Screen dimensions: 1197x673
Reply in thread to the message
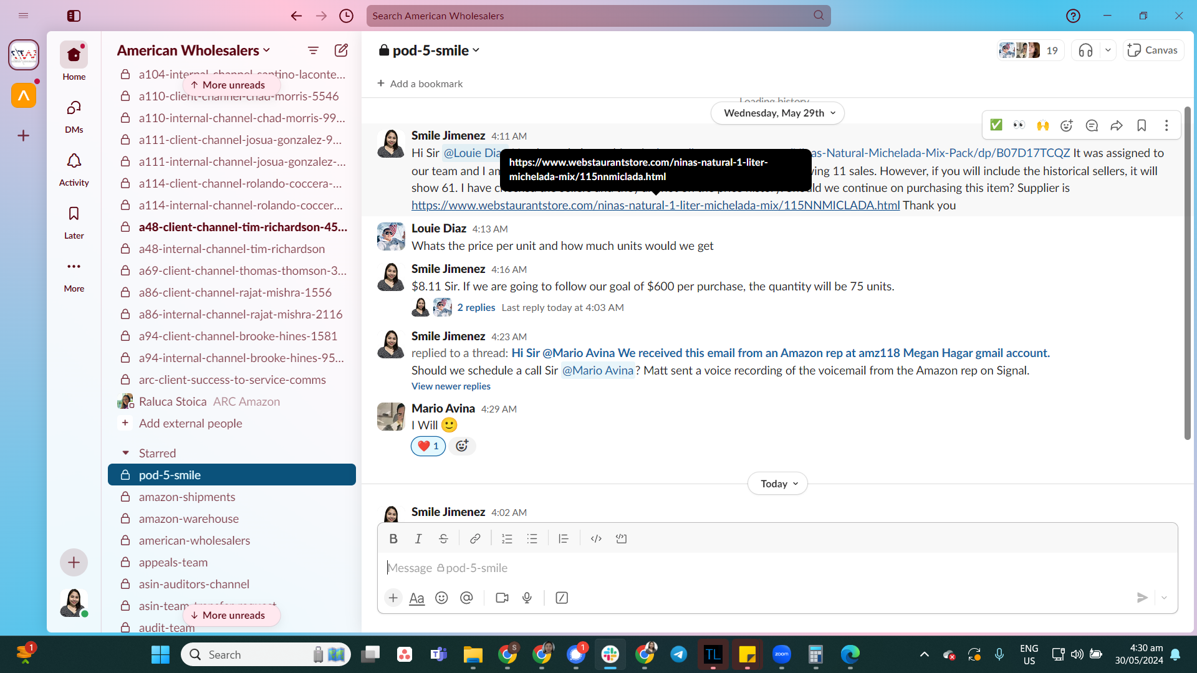coord(1092,125)
